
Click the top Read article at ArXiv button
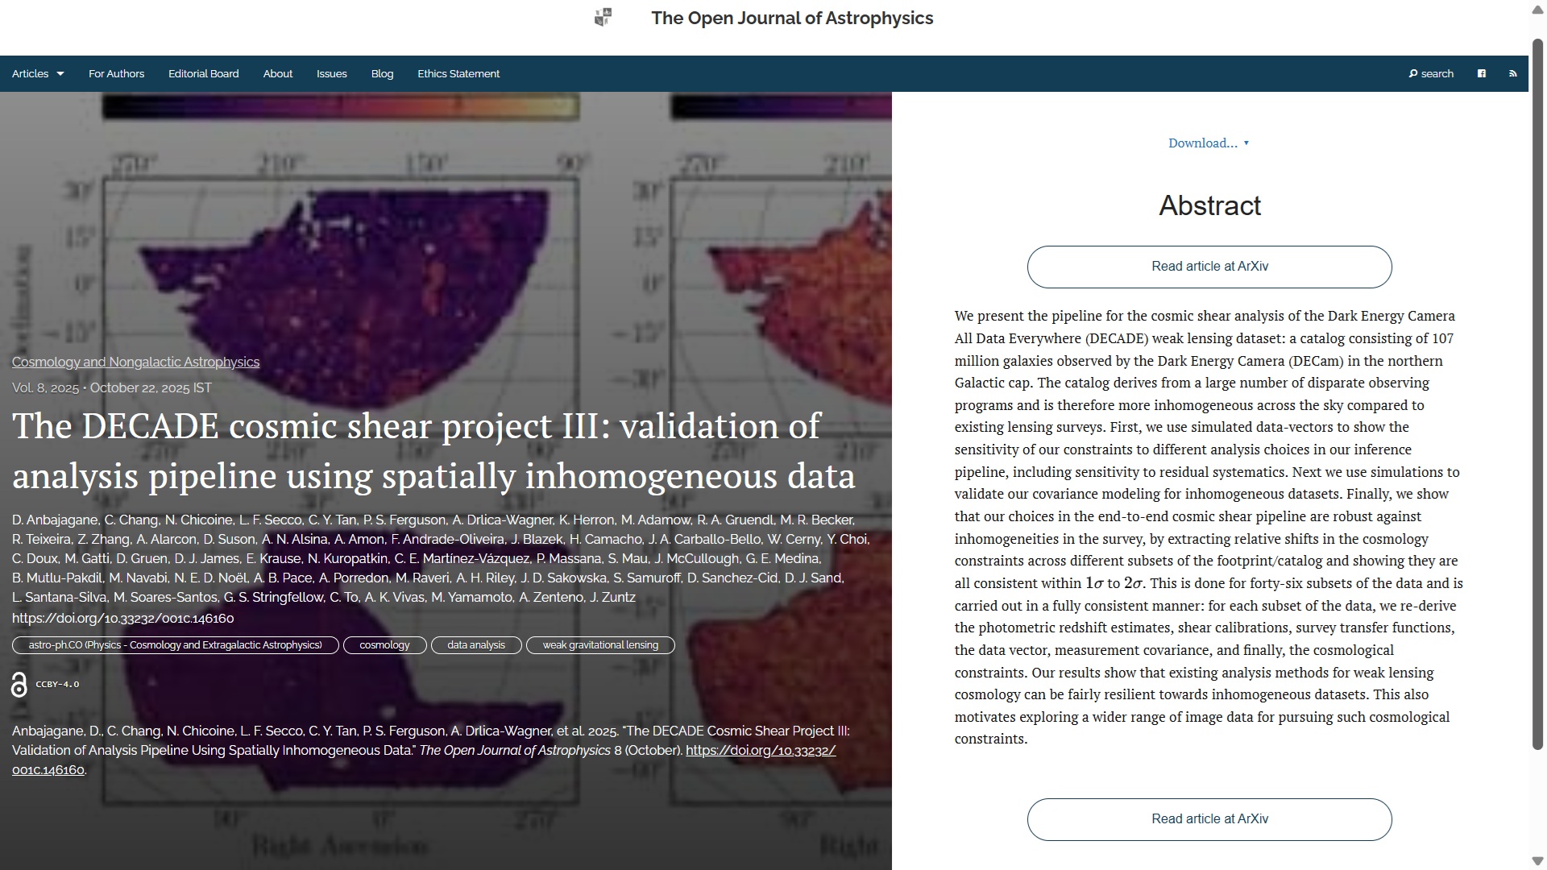1209,267
